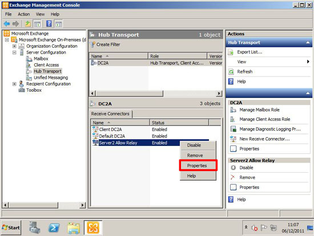Switch to Receive Connectors tab
Image resolution: width=314 pixels, height=236 pixels.
pyautogui.click(x=110, y=114)
